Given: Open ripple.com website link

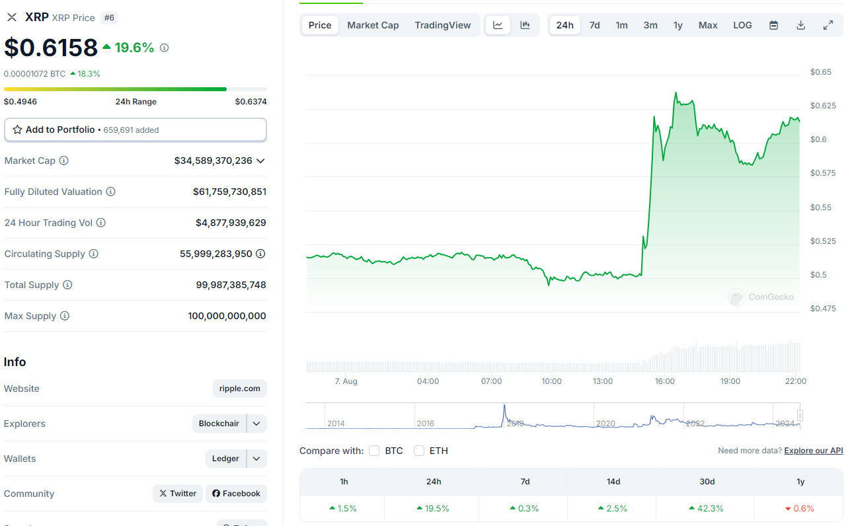Looking at the screenshot, I should click(240, 389).
